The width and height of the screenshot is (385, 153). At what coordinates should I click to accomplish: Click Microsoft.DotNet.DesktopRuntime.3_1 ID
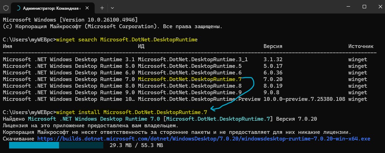[x=193, y=59]
